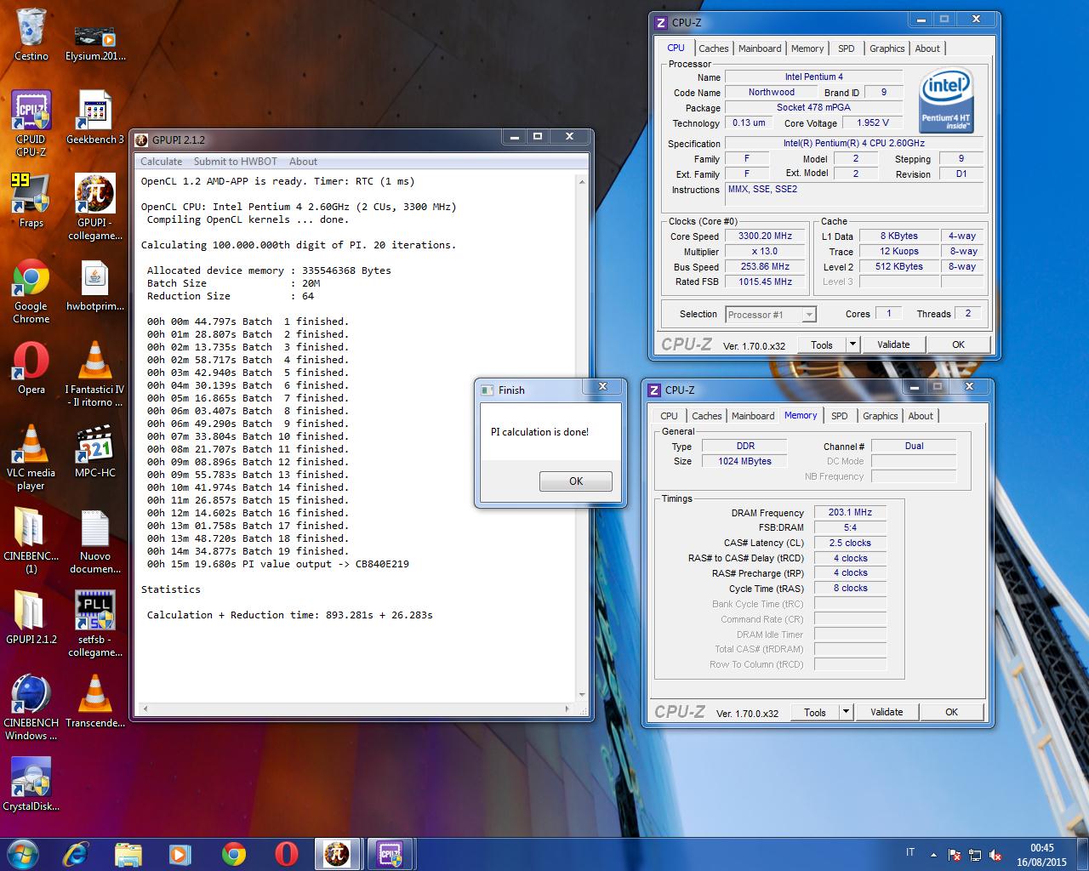
Task: Open Windows Explorer from the taskbar
Action: point(128,854)
